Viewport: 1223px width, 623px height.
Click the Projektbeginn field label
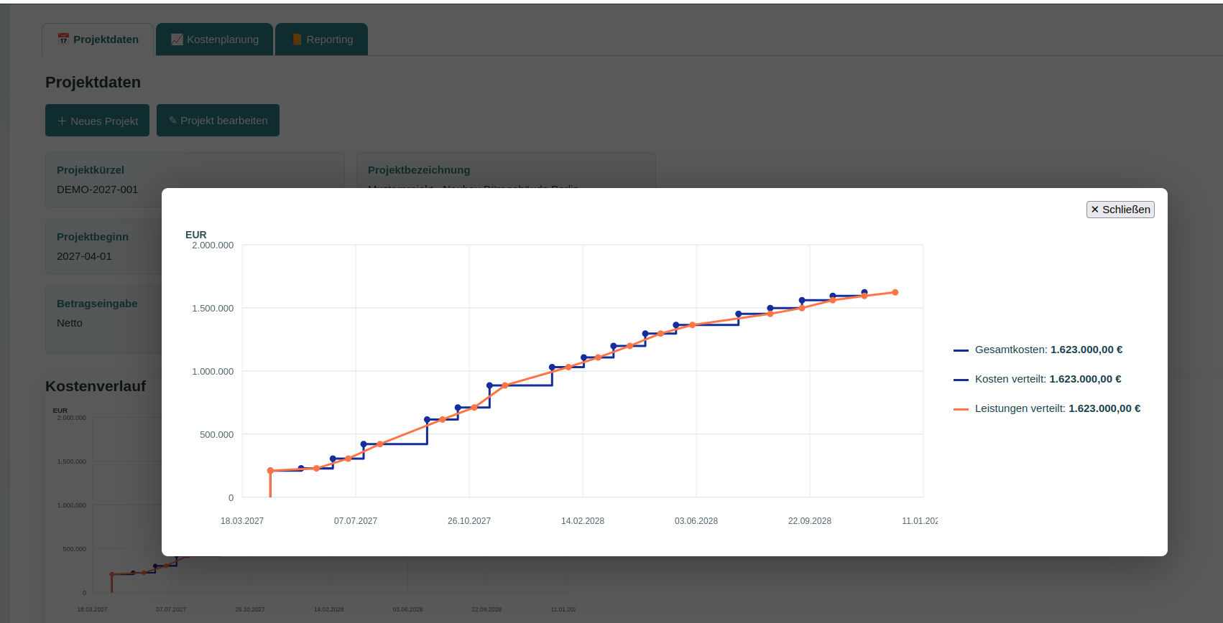93,237
